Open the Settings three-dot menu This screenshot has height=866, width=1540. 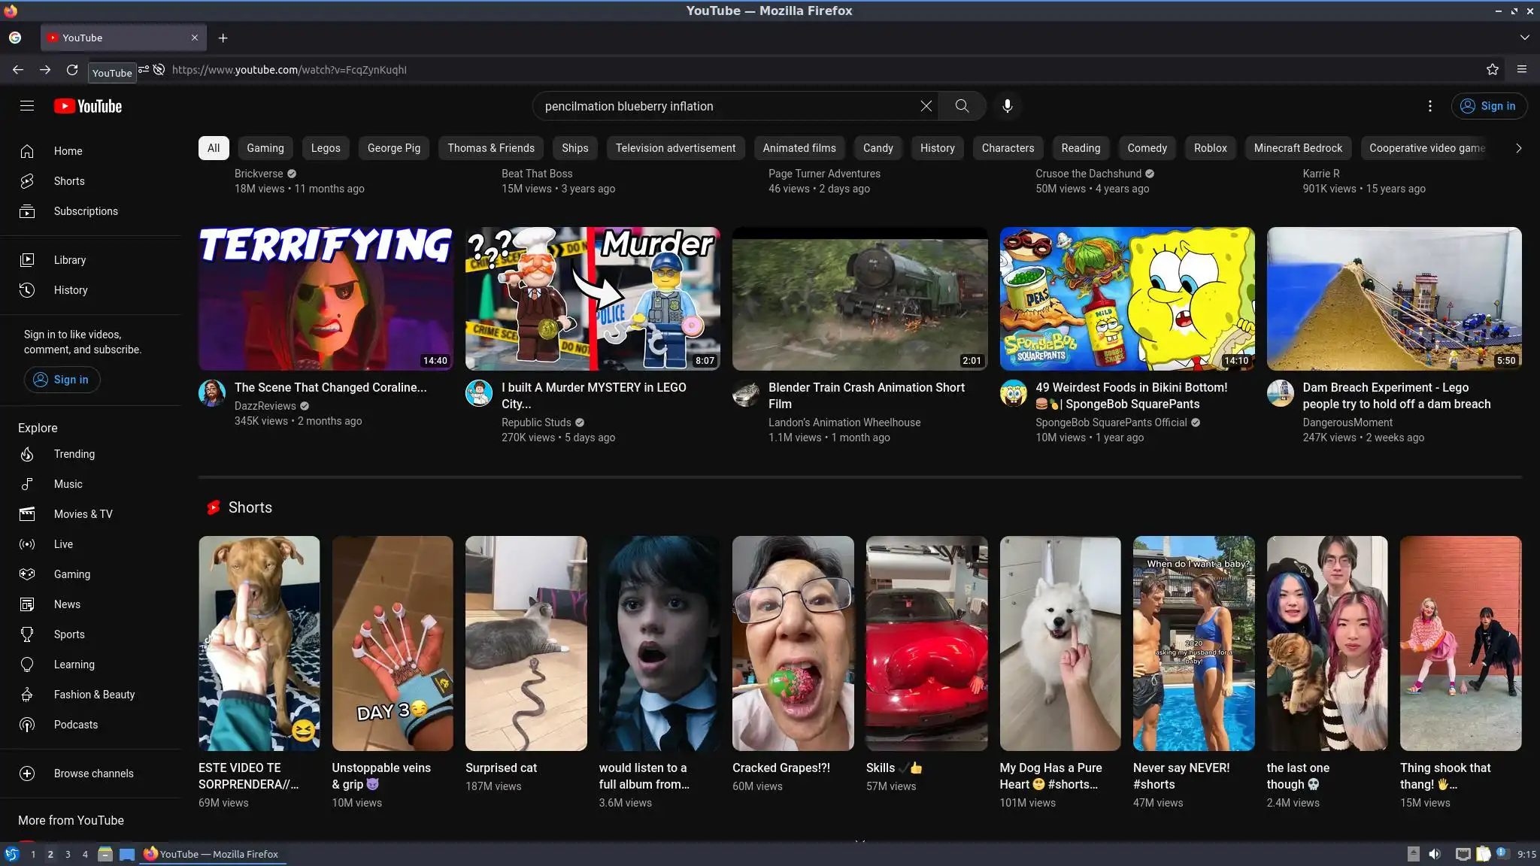1429,106
